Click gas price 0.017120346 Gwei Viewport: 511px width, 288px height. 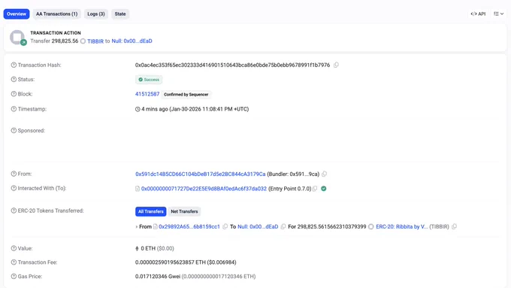(x=158, y=277)
